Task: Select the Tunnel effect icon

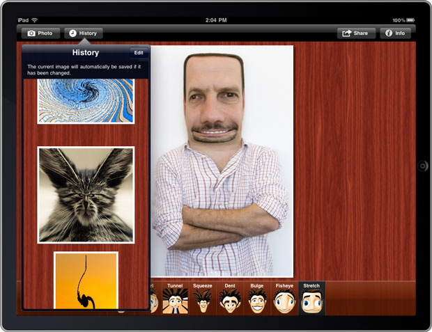Action: (175, 300)
